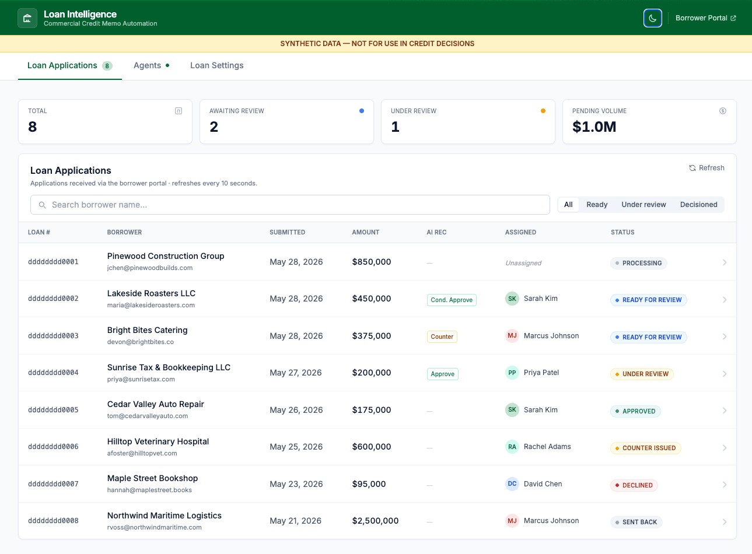Screen dimensions: 752x554
Task: Click loan number ddddddddd0005
Action: click(53, 410)
